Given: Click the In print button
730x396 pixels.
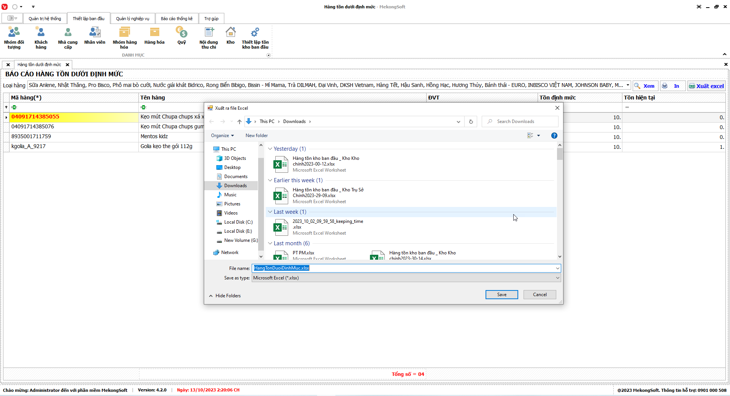Looking at the screenshot, I should pyautogui.click(x=673, y=86).
